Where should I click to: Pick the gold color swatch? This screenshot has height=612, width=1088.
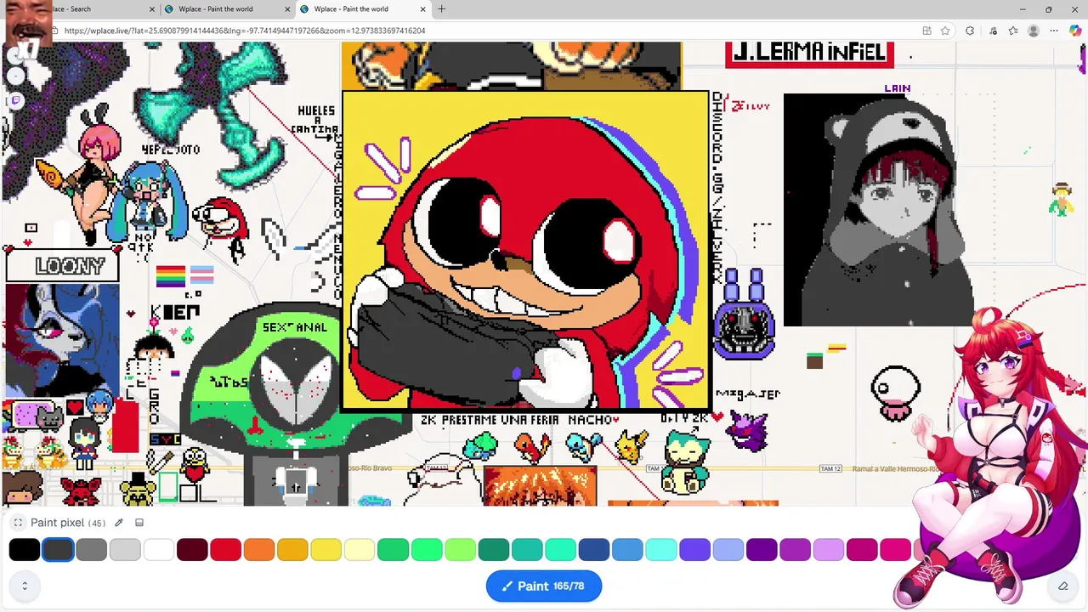[292, 550]
